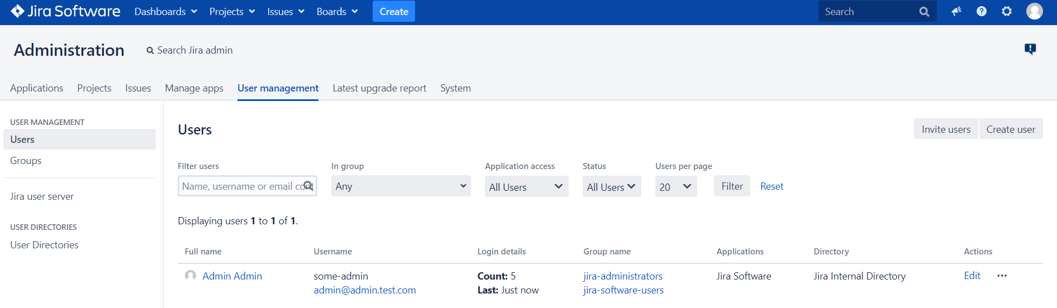Image resolution: width=1057 pixels, height=308 pixels.
Task: Click the filter users search icon
Action: click(308, 186)
